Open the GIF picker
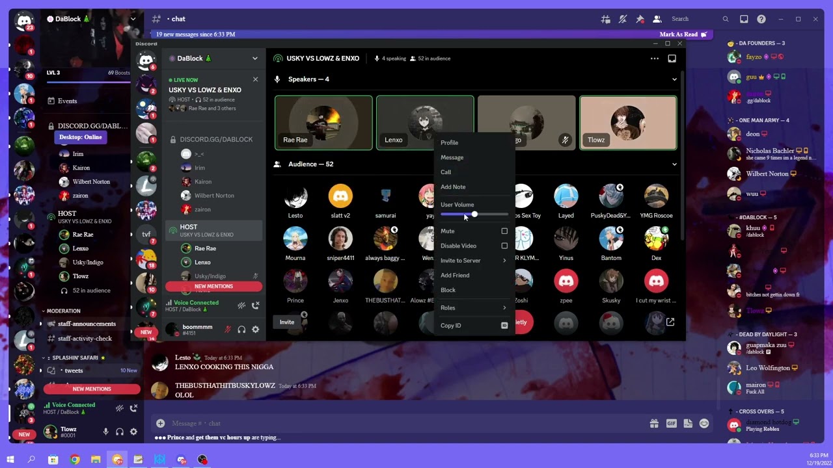The height and width of the screenshot is (468, 833). coord(671,423)
